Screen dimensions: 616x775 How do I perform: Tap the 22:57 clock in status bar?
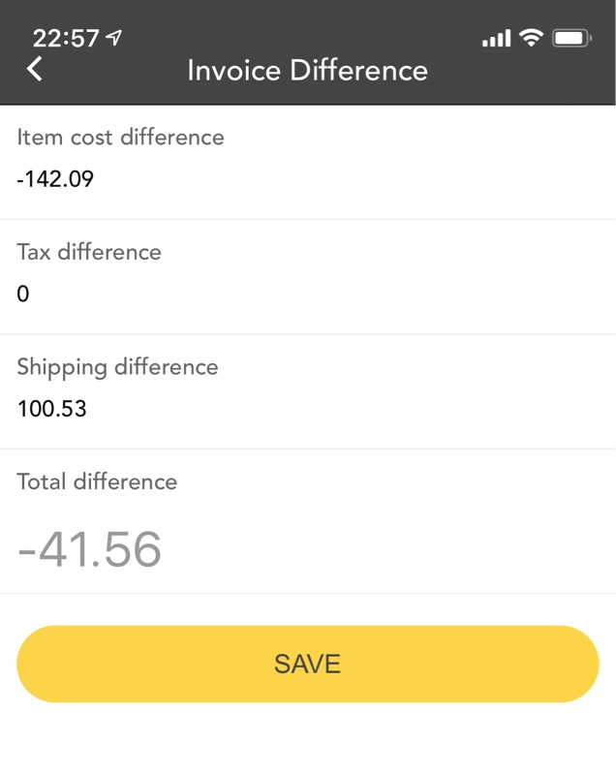pos(66,39)
